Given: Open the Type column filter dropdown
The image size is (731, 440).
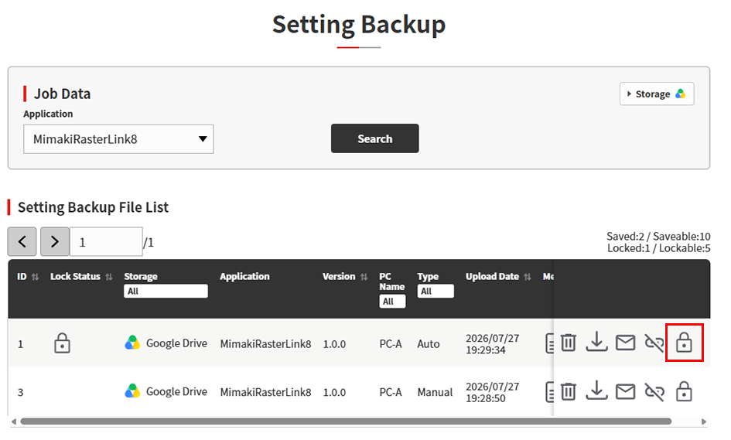Looking at the screenshot, I should 435,291.
